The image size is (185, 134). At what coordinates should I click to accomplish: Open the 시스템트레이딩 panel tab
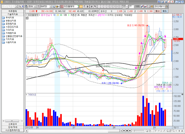coord(12,130)
